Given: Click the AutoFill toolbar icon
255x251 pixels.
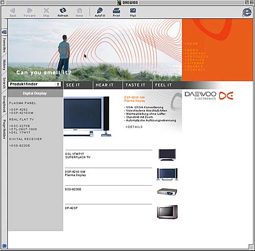Looking at the screenshot, I should (100, 12).
